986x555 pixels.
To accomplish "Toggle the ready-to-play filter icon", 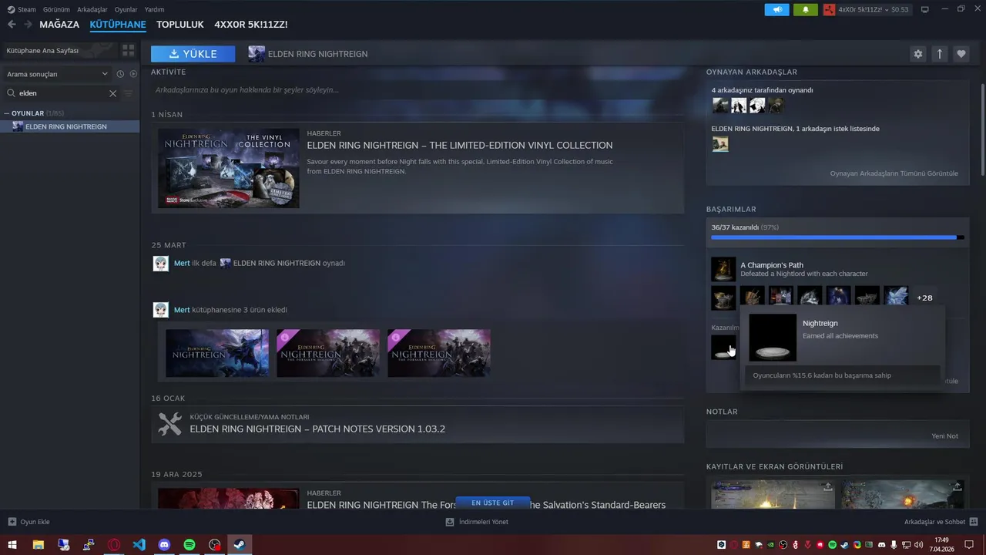I will [x=133, y=74].
